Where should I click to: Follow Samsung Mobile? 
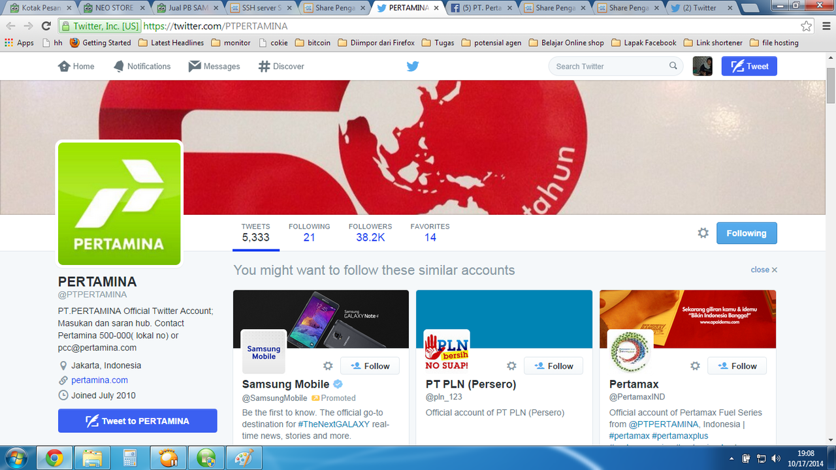click(370, 366)
